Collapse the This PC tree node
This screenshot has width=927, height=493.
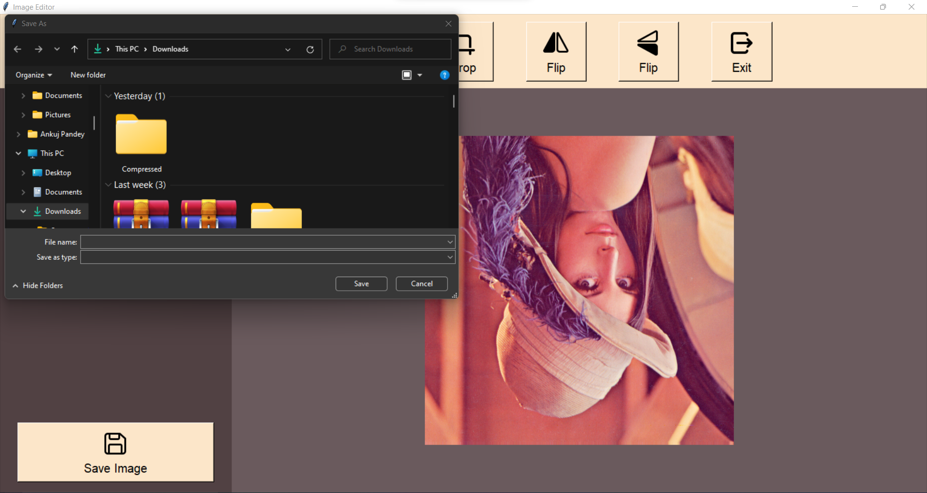18,153
